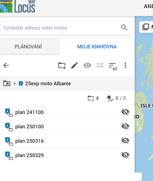The image size is (153, 181).
Task: Click the search magnifier icon
Action: click(x=124, y=28)
